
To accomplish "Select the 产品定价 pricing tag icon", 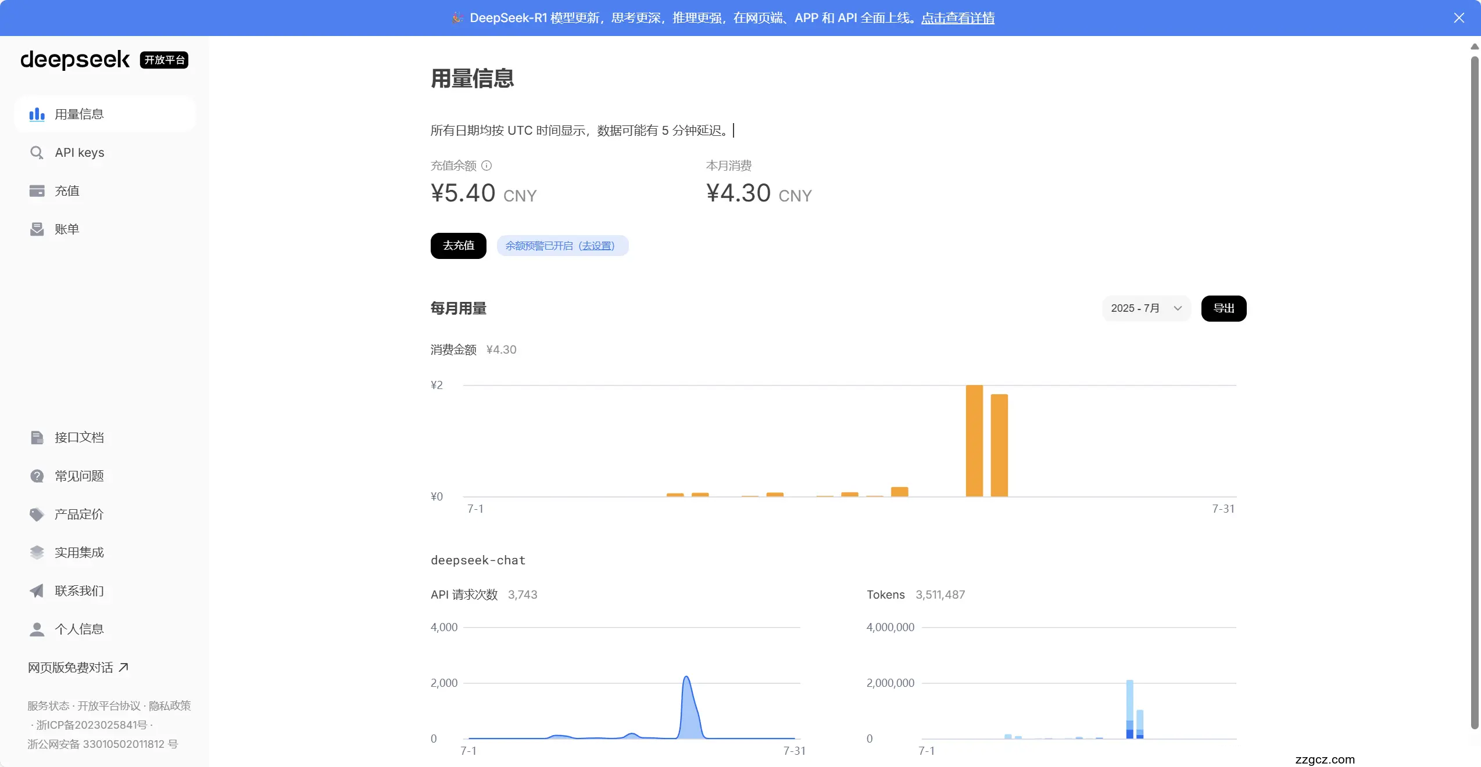I will point(37,514).
